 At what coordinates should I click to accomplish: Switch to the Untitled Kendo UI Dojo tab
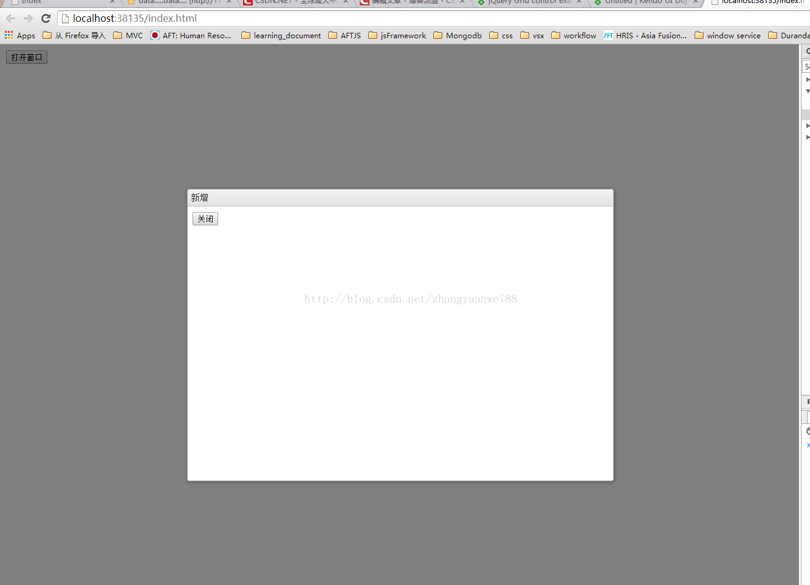point(645,2)
